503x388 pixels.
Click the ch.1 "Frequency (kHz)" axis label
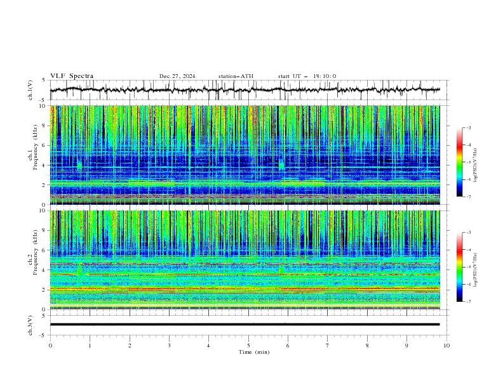pyautogui.click(x=36, y=148)
